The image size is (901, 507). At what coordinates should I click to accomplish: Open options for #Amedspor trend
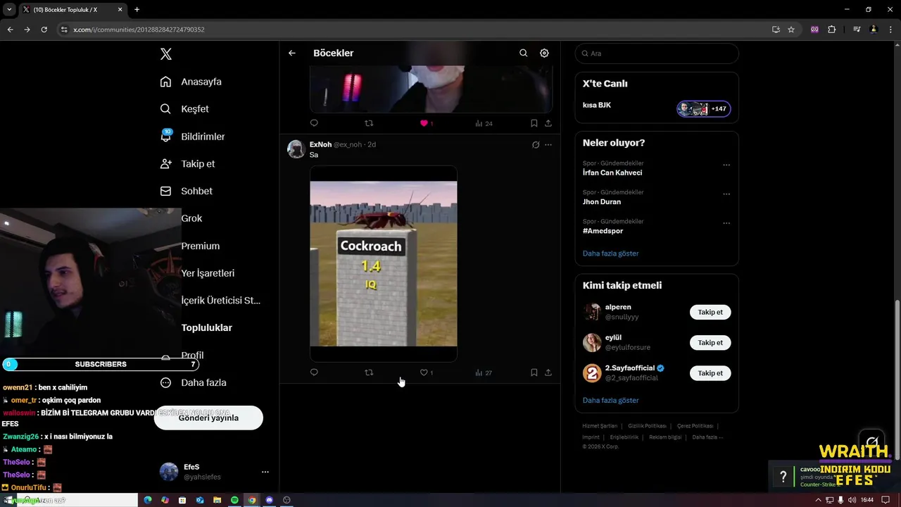click(x=726, y=223)
